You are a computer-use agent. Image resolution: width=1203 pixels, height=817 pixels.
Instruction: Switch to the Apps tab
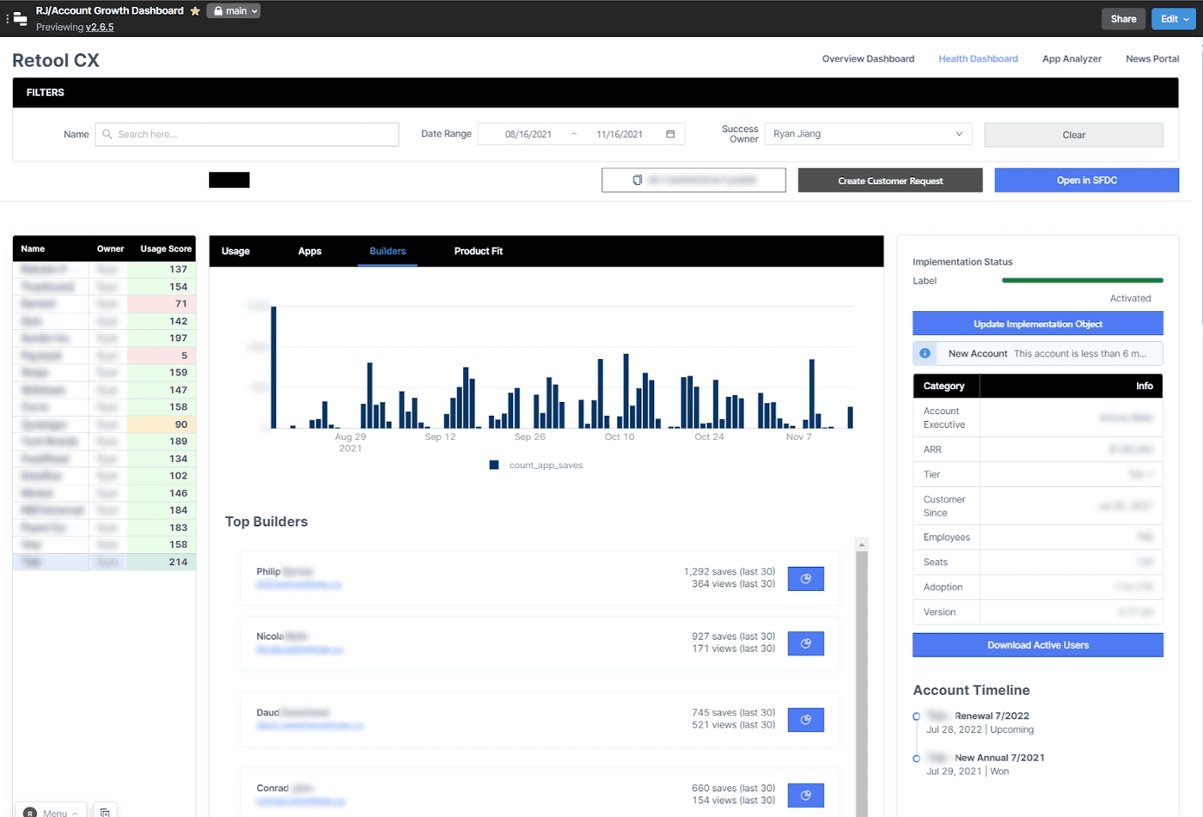click(309, 251)
